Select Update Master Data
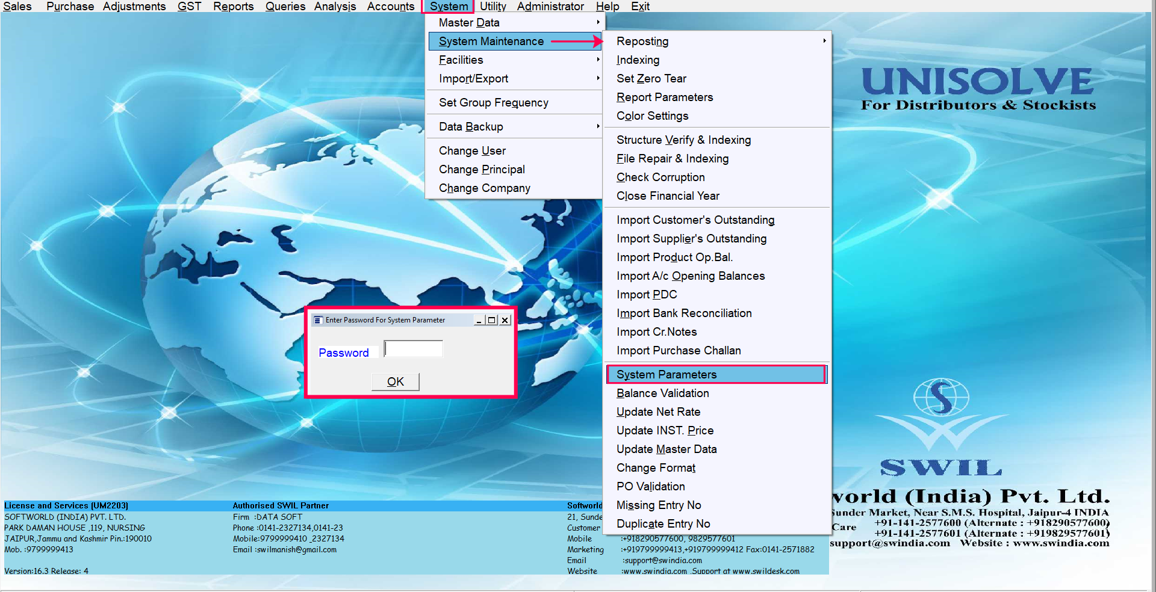Screen dimensions: 1156x592 (x=717, y=449)
